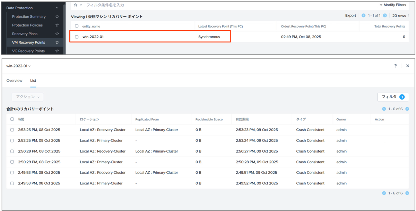Click expiry 2:49:52 PM, 09 Oct 2025
The width and height of the screenshot is (416, 211).
click(256, 183)
